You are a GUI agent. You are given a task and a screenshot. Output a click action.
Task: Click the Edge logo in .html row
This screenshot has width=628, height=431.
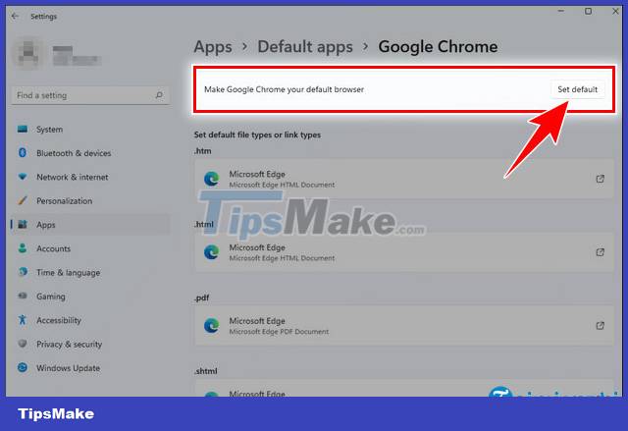point(212,252)
